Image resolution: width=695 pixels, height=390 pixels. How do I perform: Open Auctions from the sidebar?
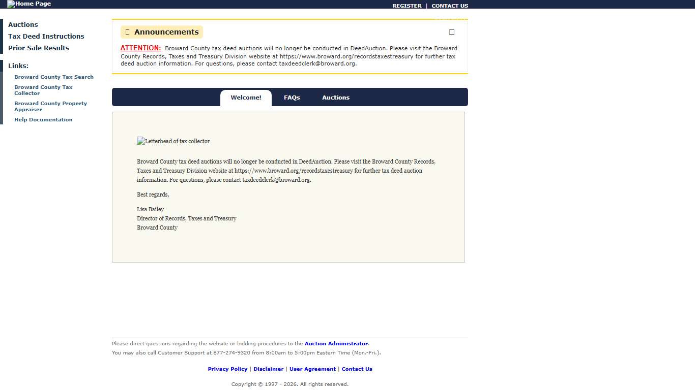tap(23, 24)
